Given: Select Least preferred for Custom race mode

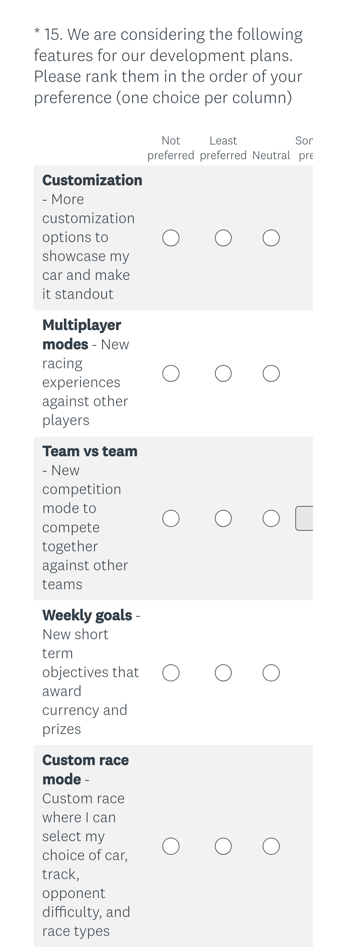Looking at the screenshot, I should [223, 846].
